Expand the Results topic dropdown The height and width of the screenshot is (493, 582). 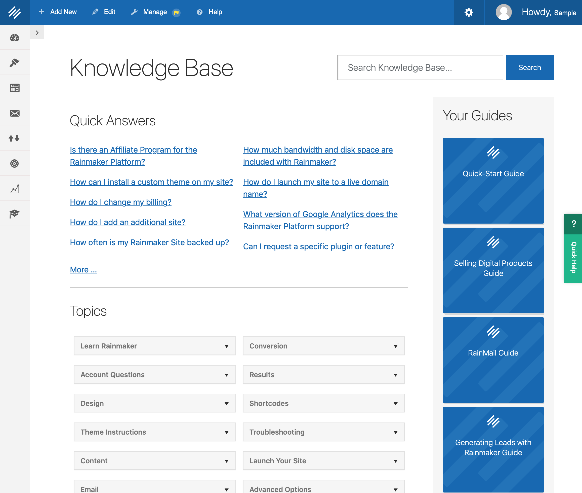[x=324, y=374]
